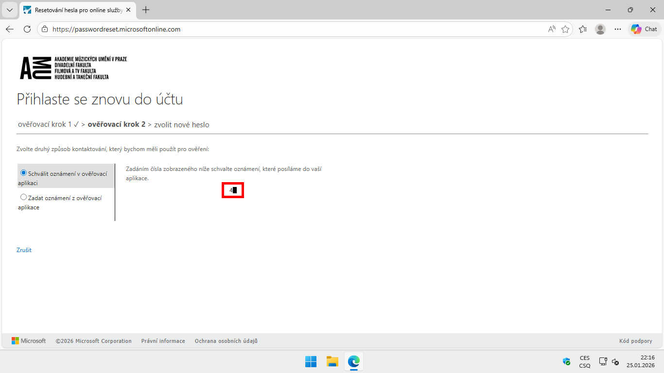
Task: Open the Settings and more menu
Action: (618, 29)
